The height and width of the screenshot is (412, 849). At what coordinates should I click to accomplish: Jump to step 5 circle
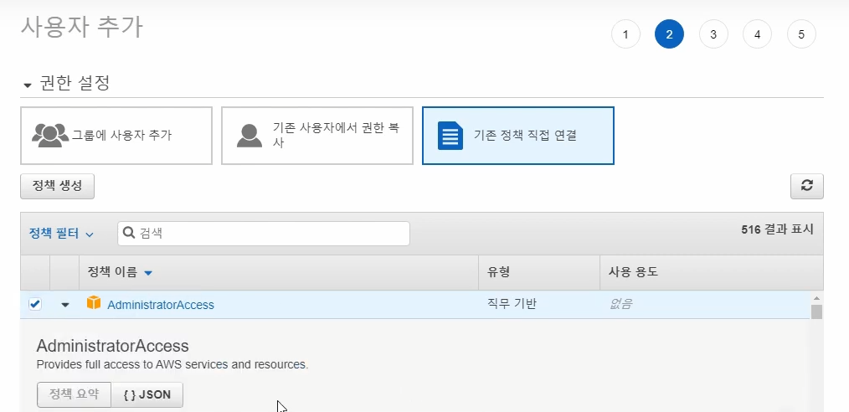pyautogui.click(x=800, y=34)
